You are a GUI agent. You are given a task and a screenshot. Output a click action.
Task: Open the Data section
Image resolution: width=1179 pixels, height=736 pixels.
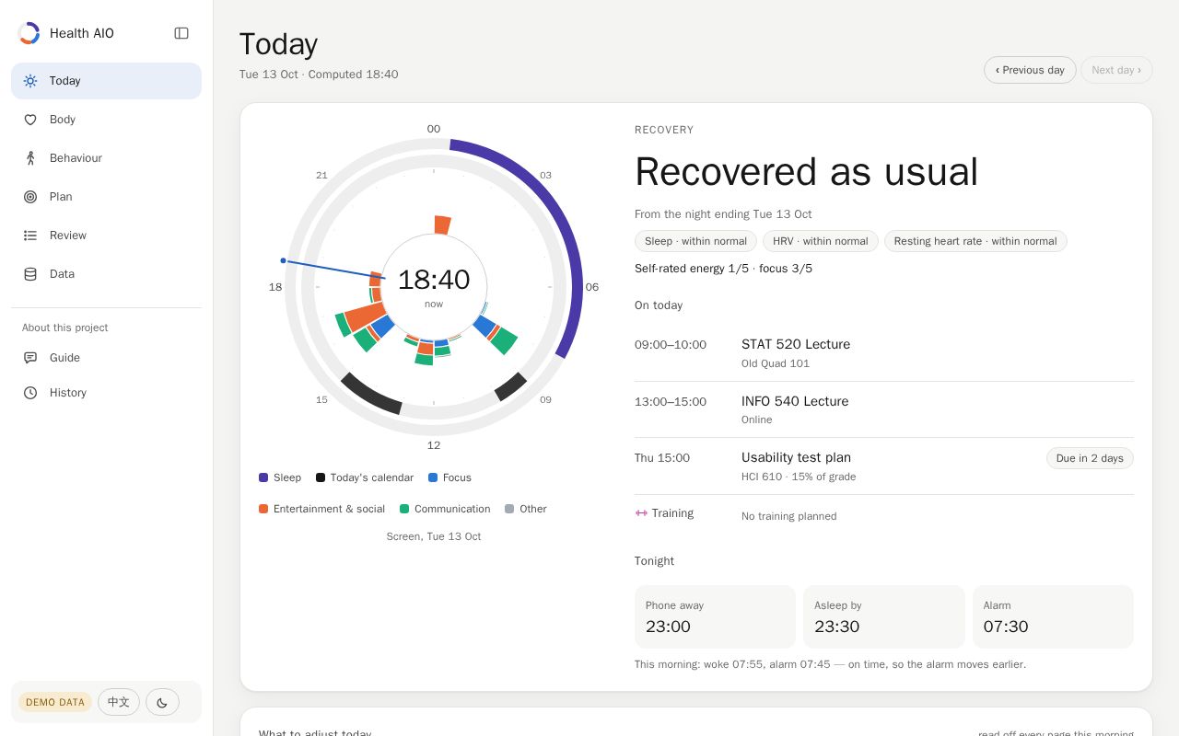click(x=106, y=274)
